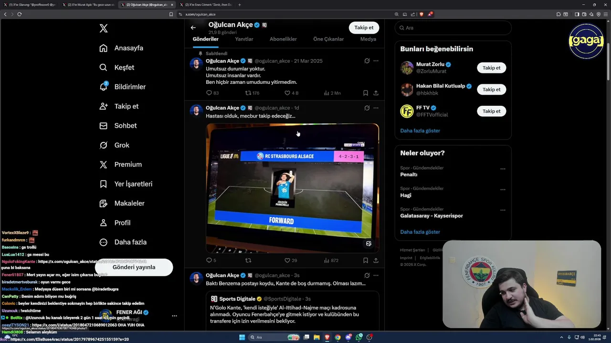Open Takip et item in left sidebar
The image size is (611, 343).
click(x=119, y=106)
